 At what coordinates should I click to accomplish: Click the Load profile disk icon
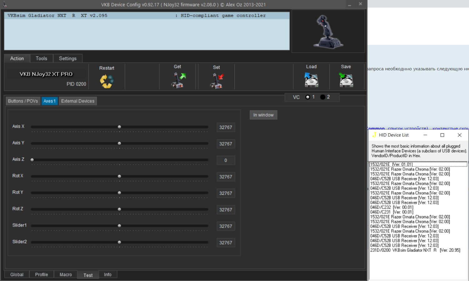(x=311, y=80)
